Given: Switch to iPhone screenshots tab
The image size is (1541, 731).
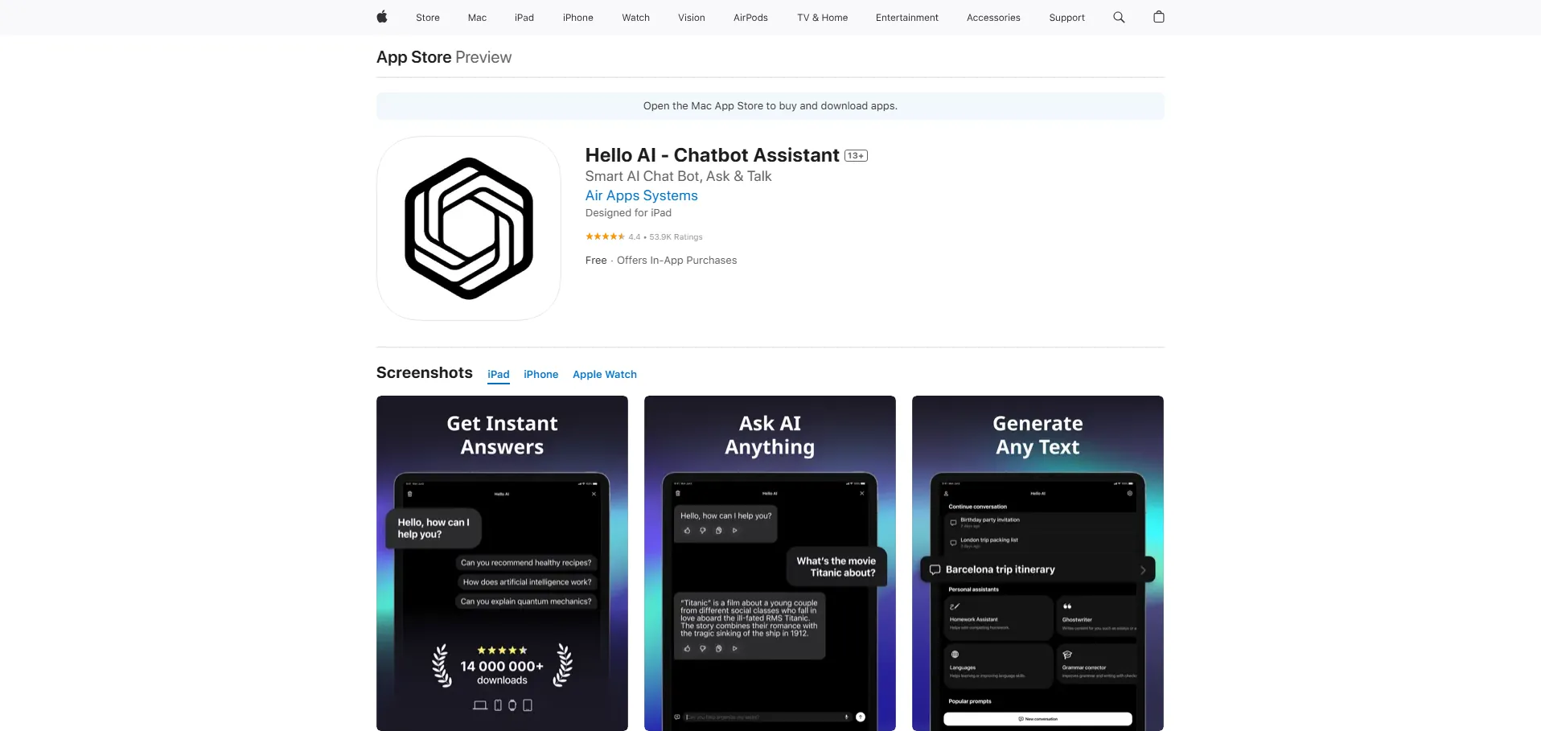Looking at the screenshot, I should pyautogui.click(x=540, y=375).
